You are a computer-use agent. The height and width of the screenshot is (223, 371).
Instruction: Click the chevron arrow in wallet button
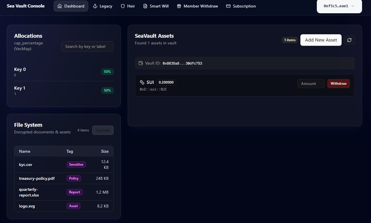click(353, 6)
